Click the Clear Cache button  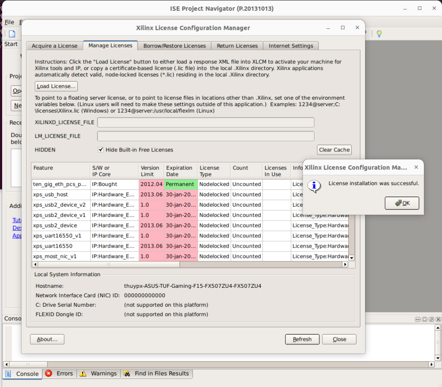(335, 150)
